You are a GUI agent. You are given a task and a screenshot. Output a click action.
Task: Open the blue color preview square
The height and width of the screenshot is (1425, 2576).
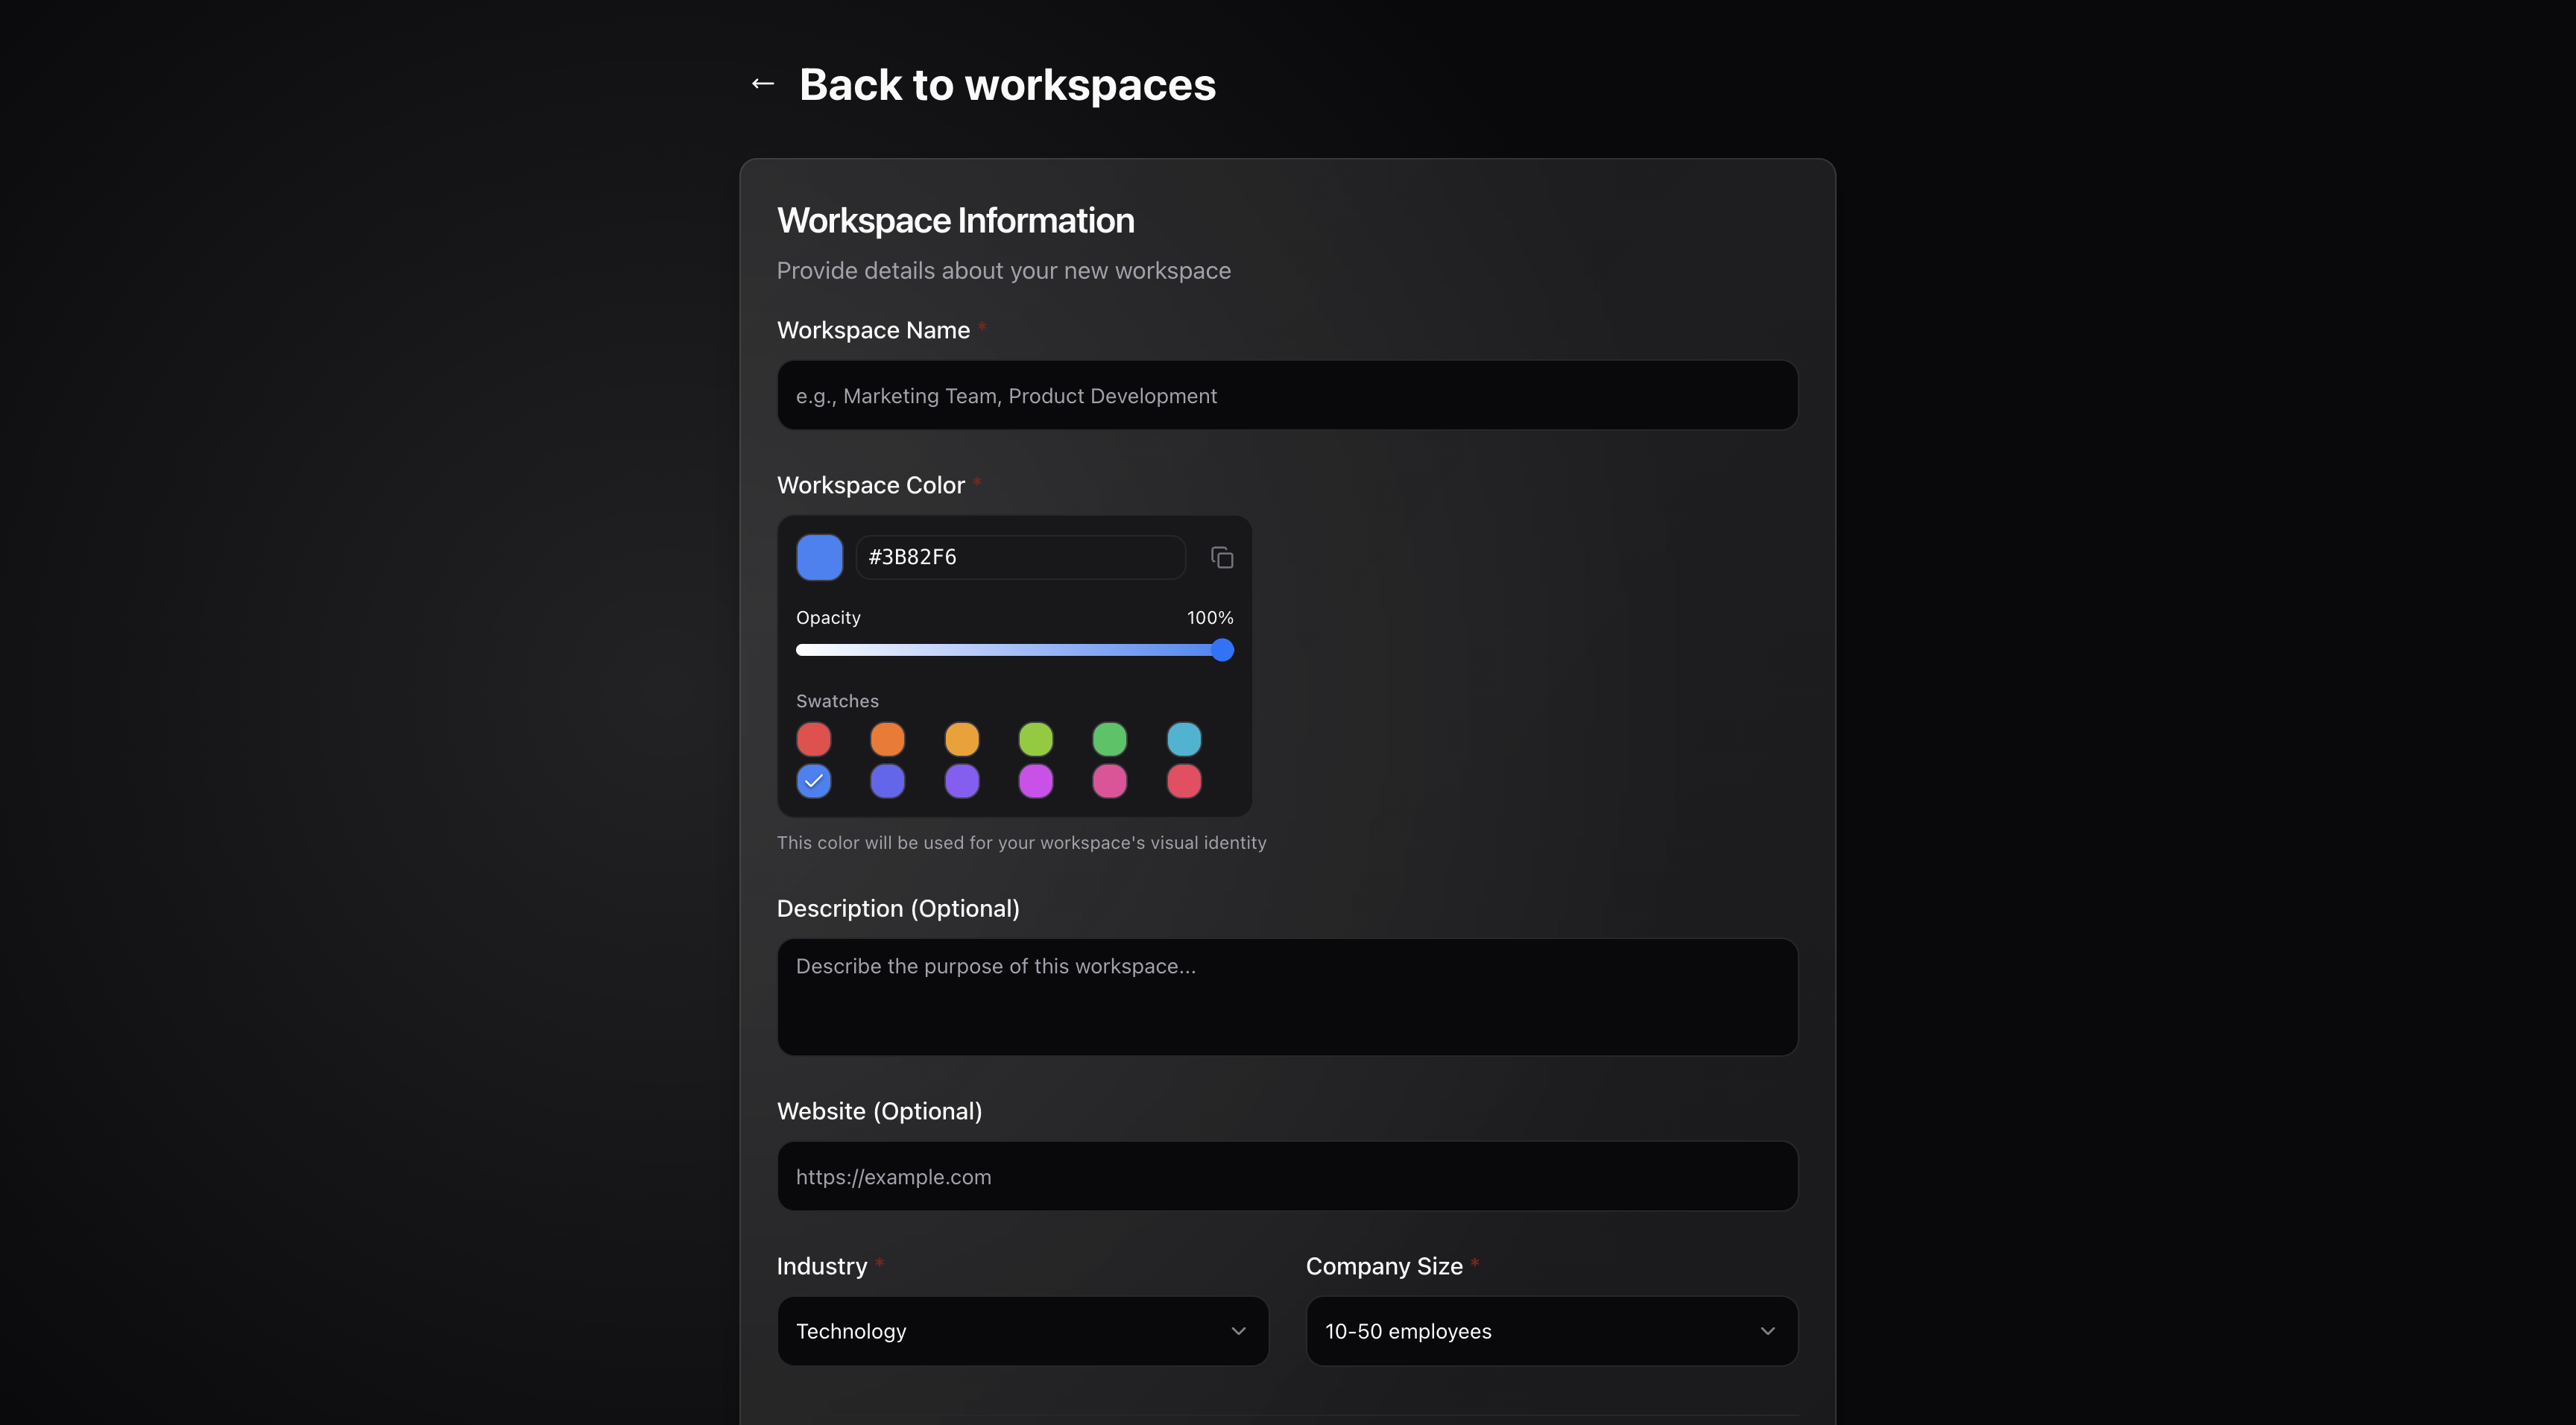(x=819, y=557)
